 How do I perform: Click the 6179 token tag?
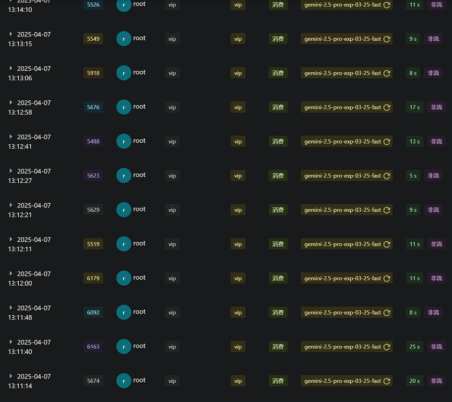click(x=93, y=278)
